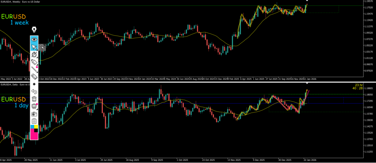376x163 pixels.
Task: Click the black dot brush size button
Action: (x=34, y=84)
